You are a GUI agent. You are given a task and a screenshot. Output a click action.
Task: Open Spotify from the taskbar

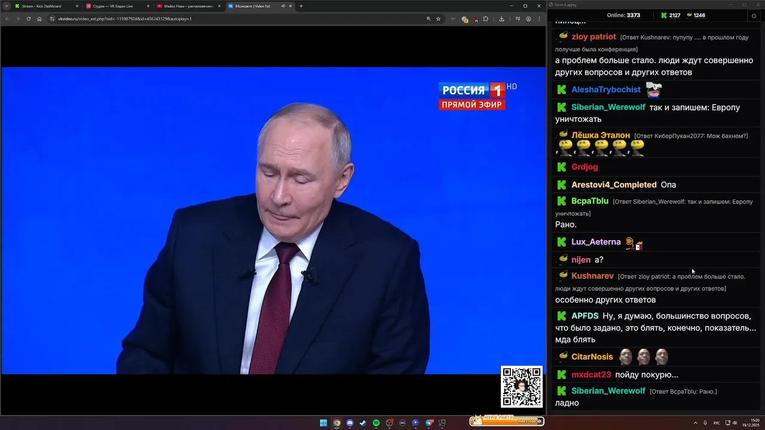coord(376,423)
